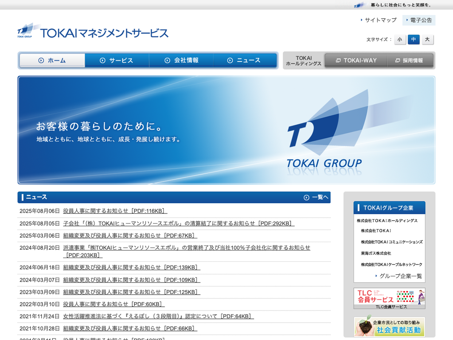Open the 採用情報 recruitment button
The image size is (453, 340).
coord(410,60)
